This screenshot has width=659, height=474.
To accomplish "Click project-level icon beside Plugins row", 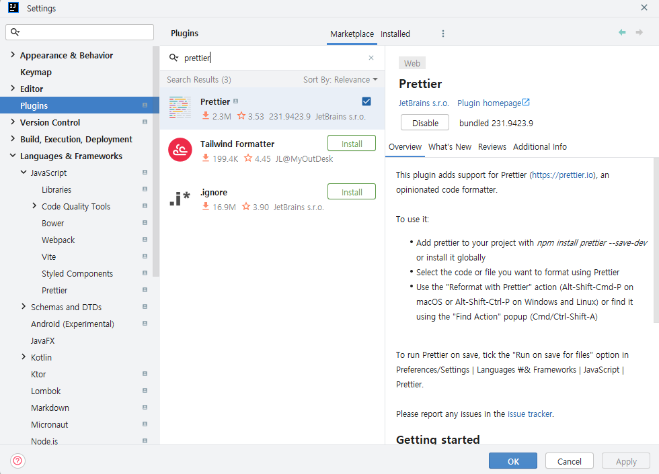I will click(145, 105).
